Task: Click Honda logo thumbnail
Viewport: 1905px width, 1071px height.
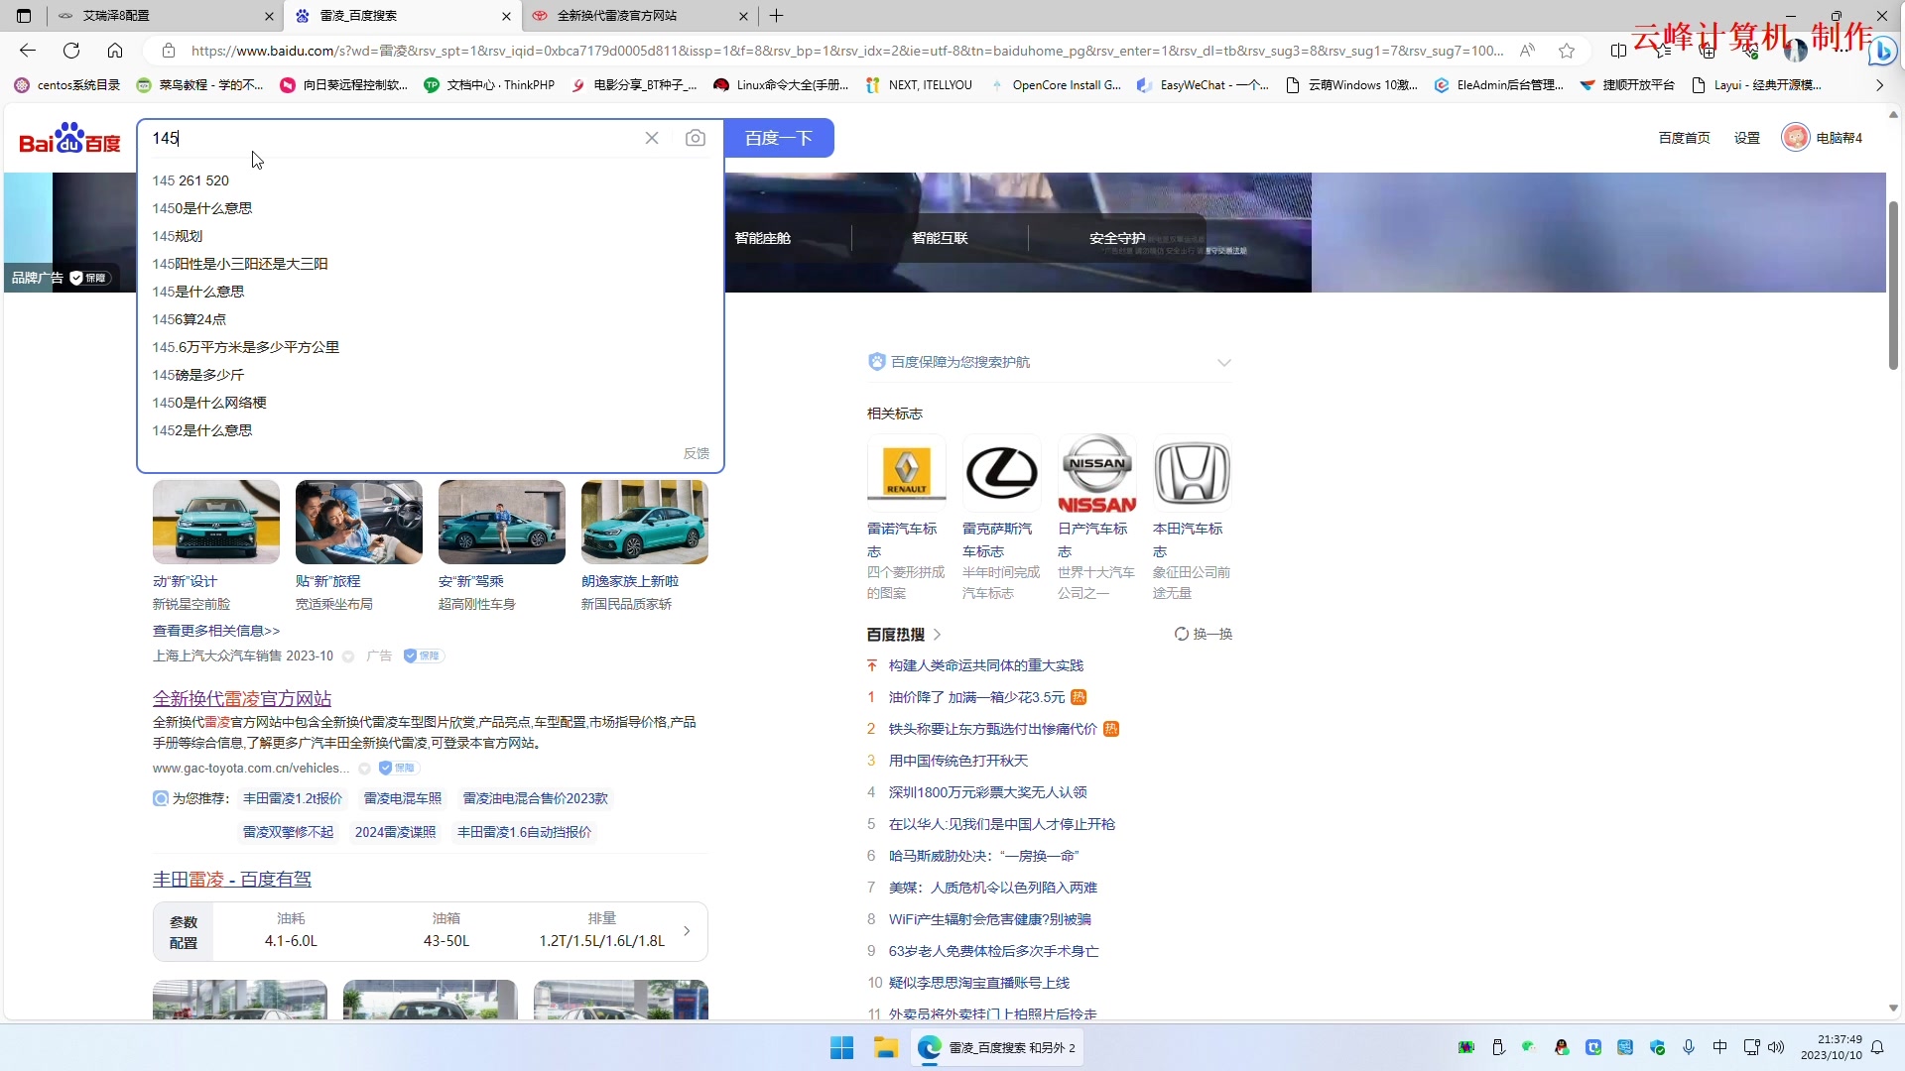Action: pos(1193,472)
